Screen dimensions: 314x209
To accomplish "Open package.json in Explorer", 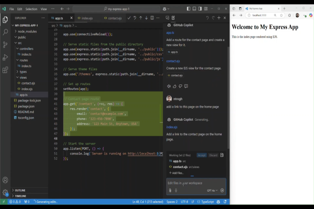I will point(26,106).
